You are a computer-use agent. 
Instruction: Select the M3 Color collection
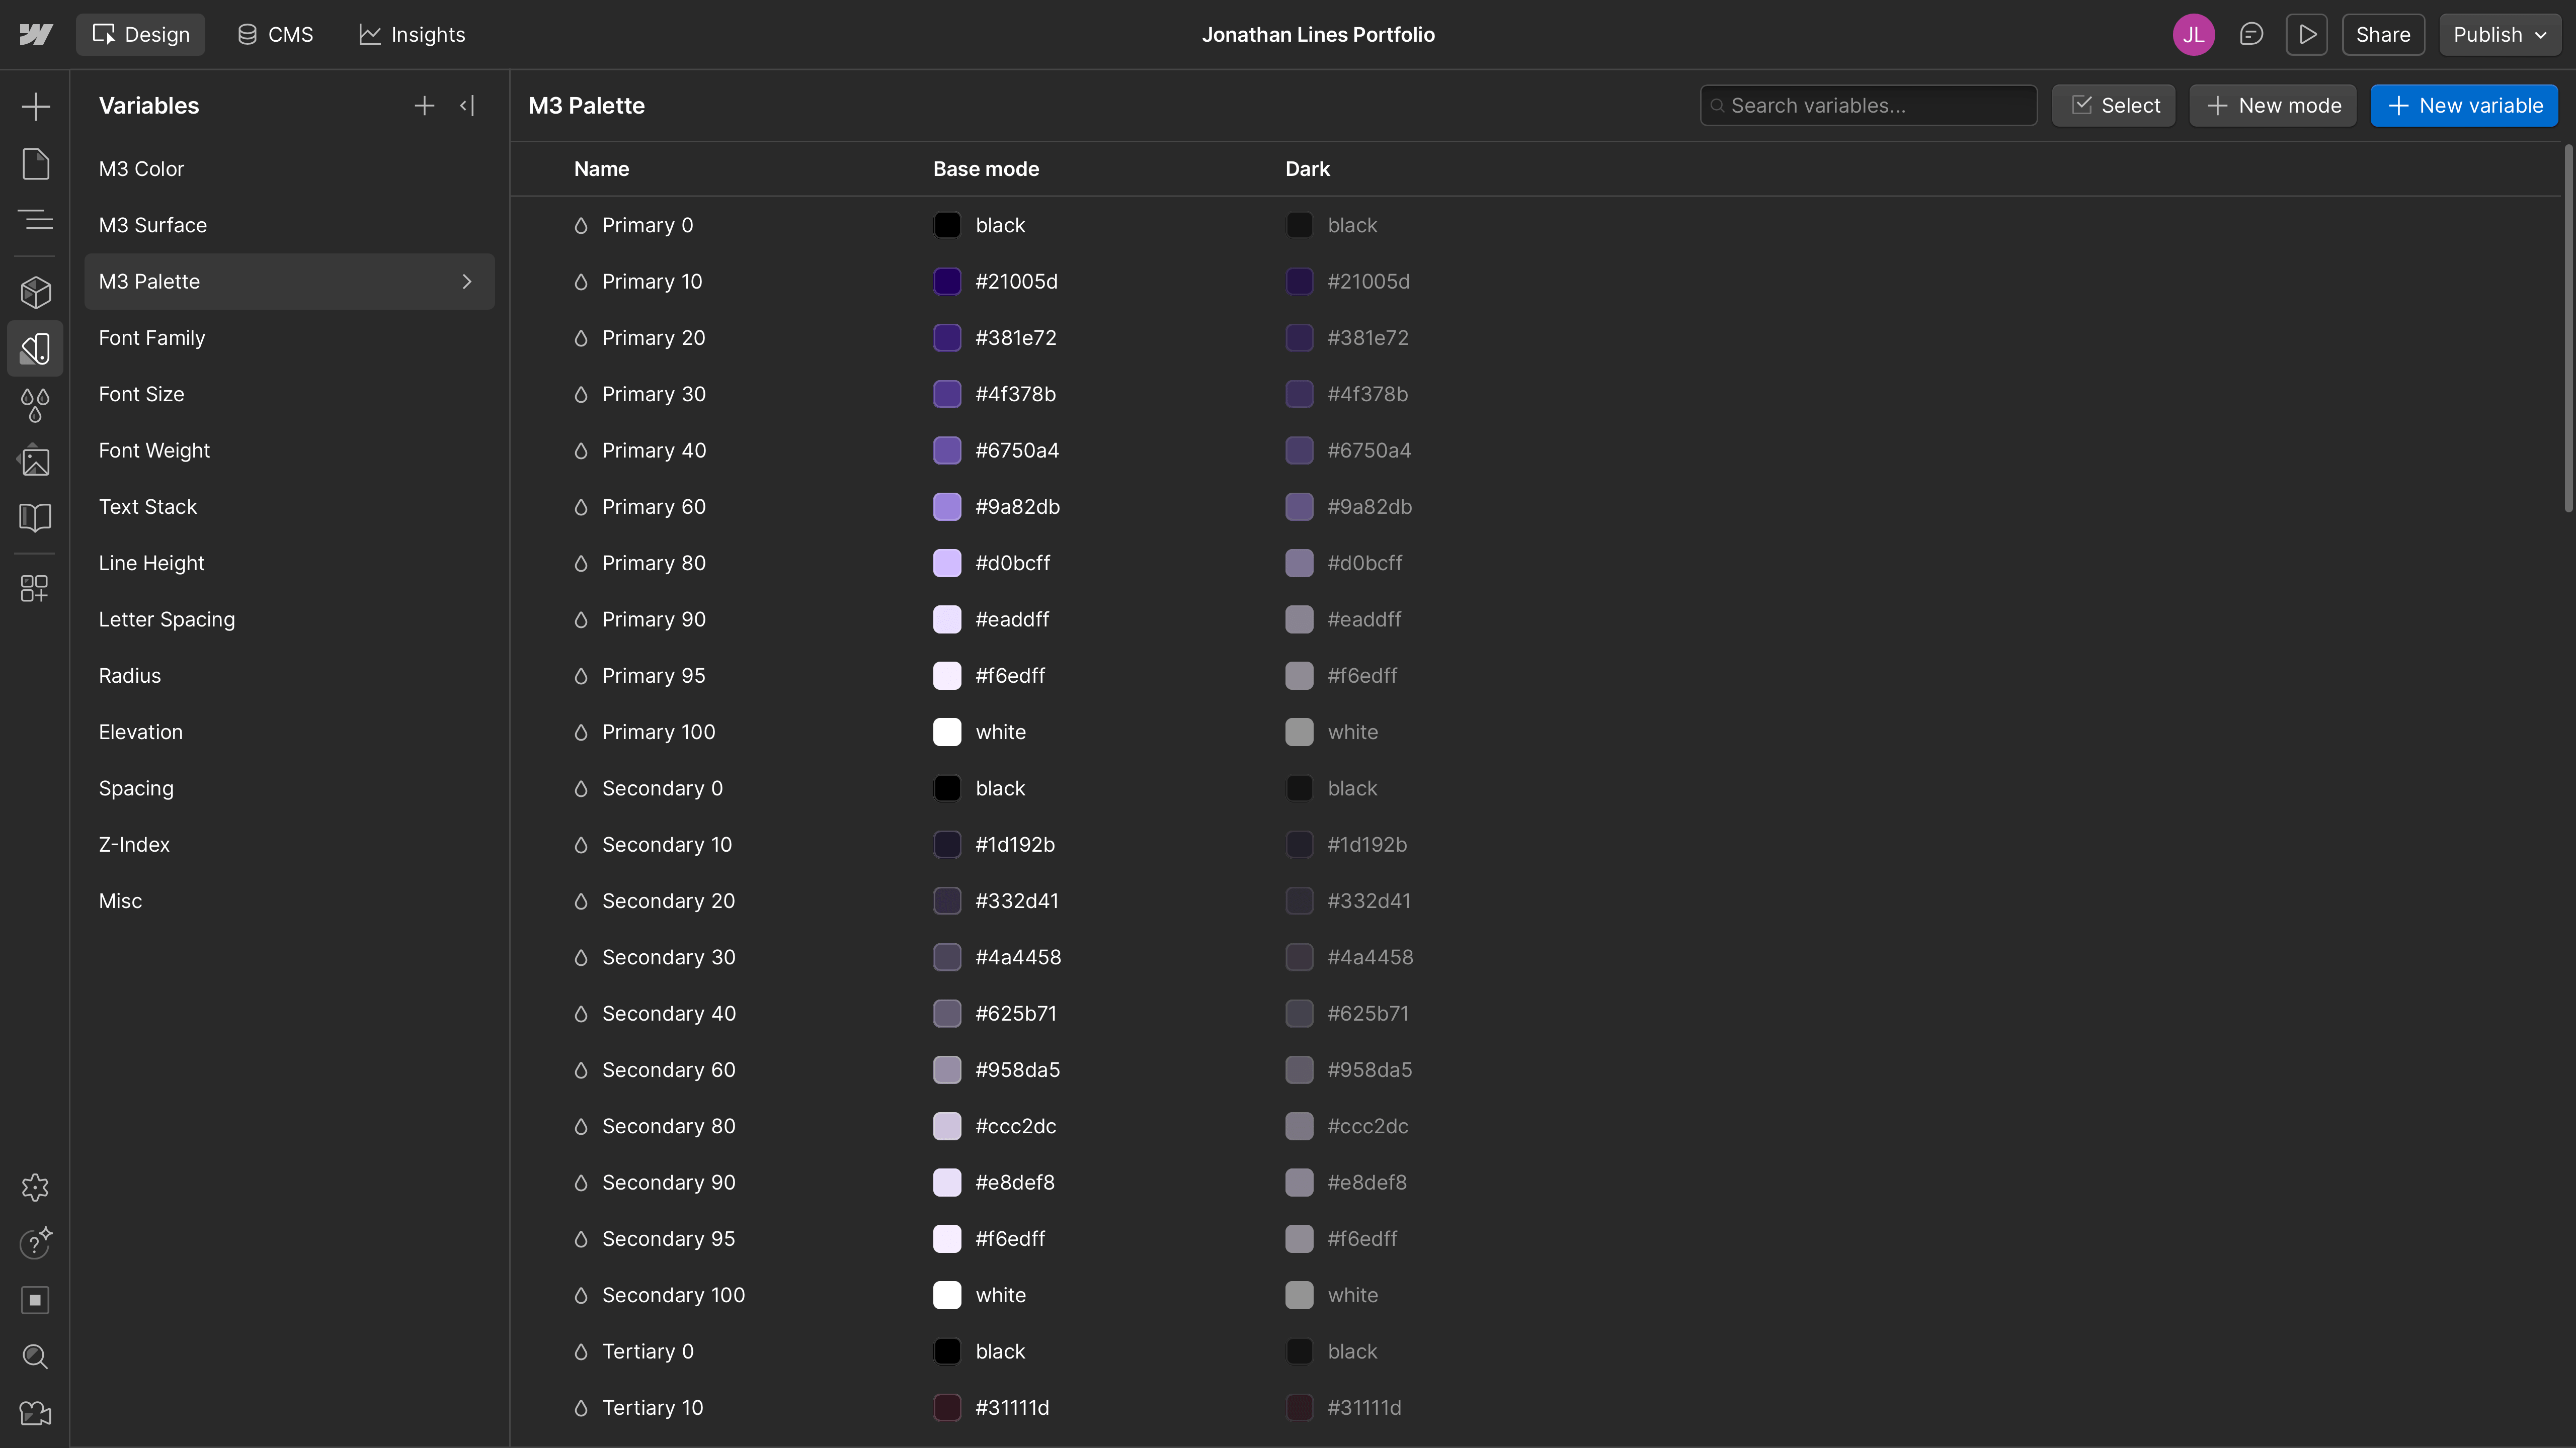pyautogui.click(x=290, y=169)
